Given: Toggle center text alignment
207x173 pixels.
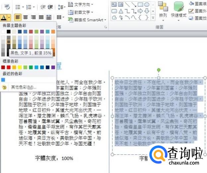Looking at the screenshot, I should coord(26,17).
